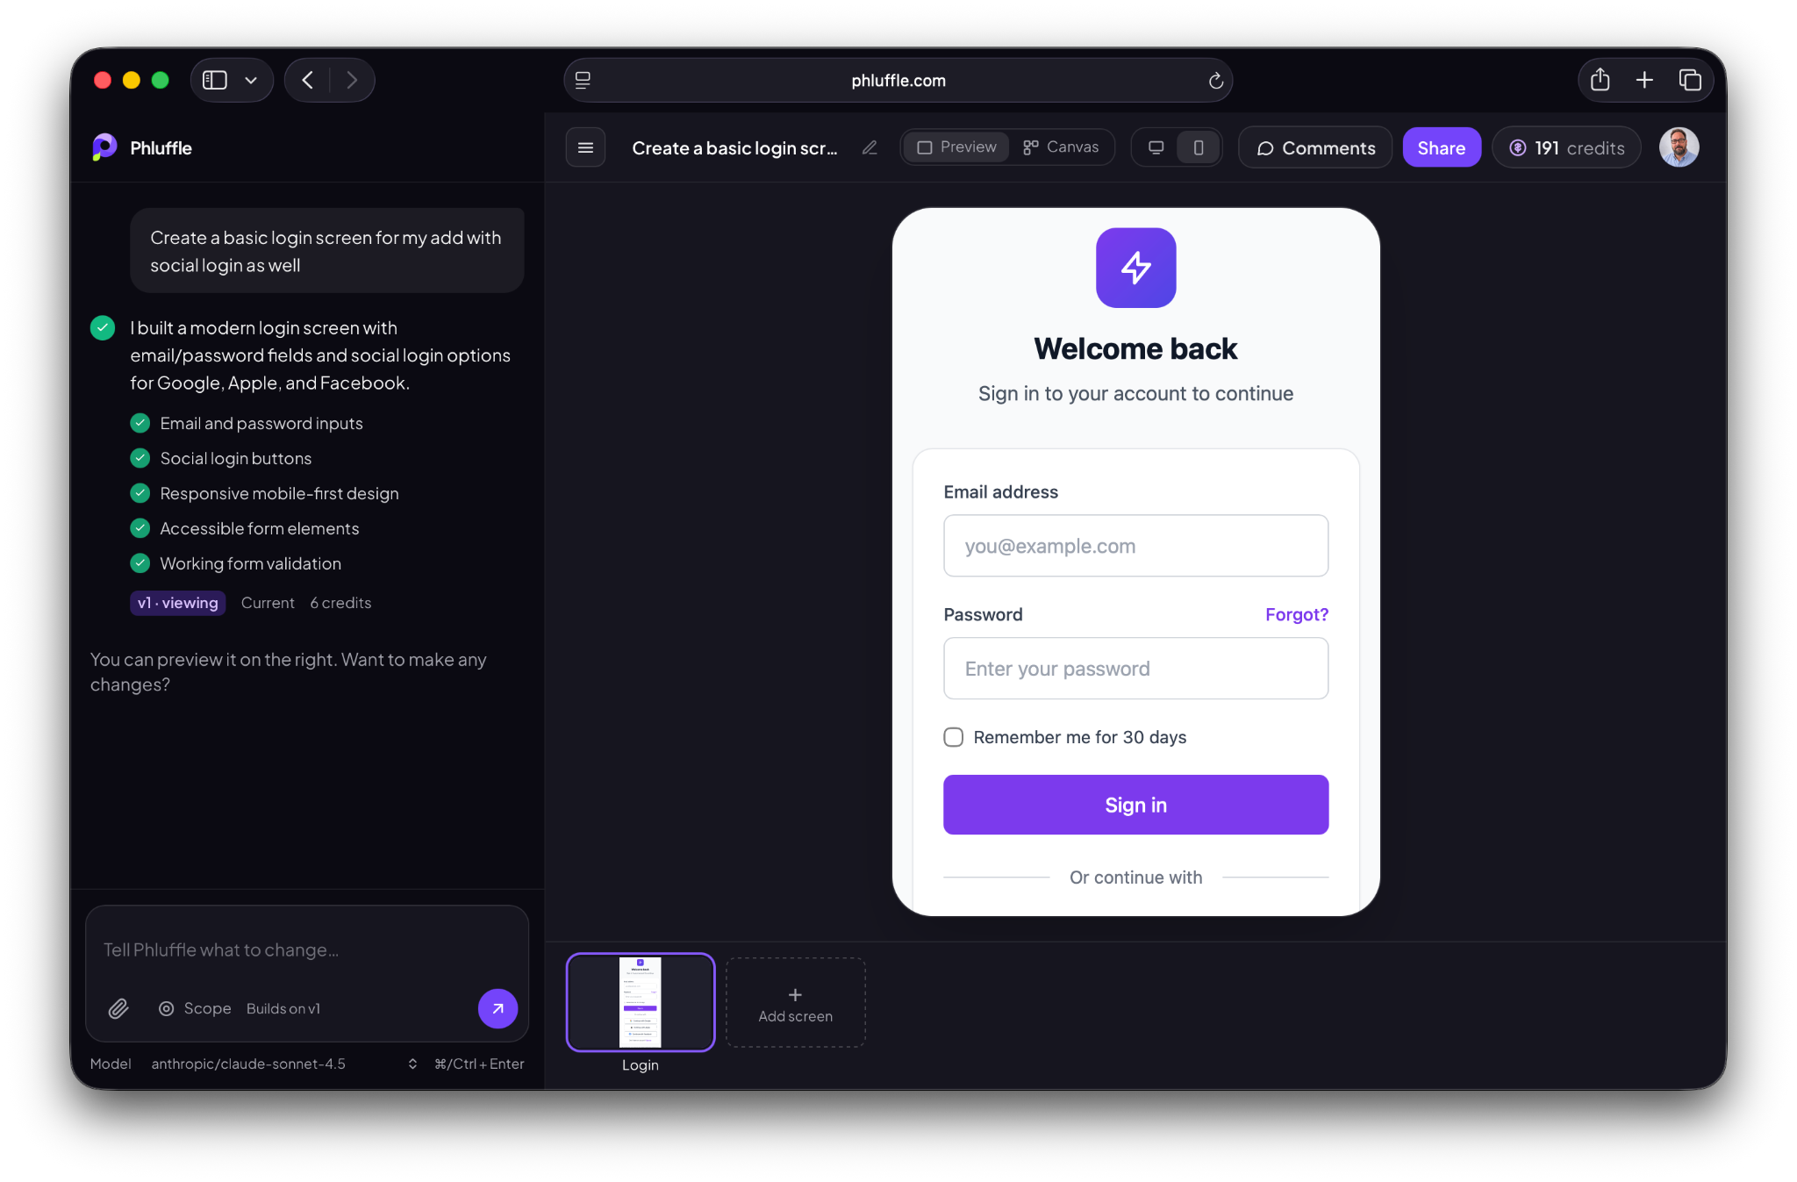Click "6 credits" text
The image size is (1797, 1182).
click(340, 603)
